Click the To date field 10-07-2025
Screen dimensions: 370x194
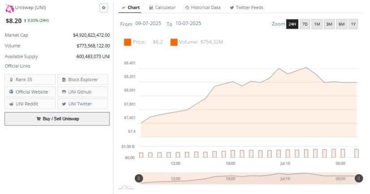point(188,24)
